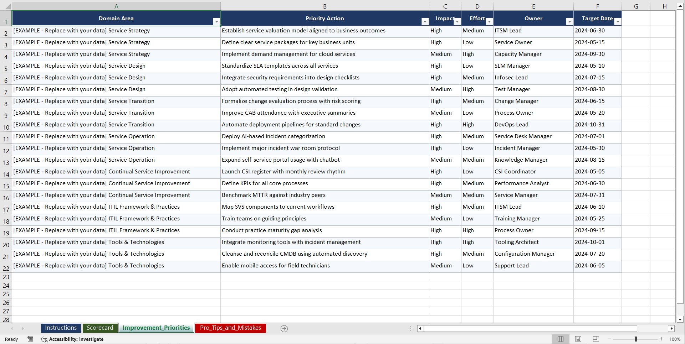
Task: Zoom in with the plus icon
Action: (x=661, y=339)
